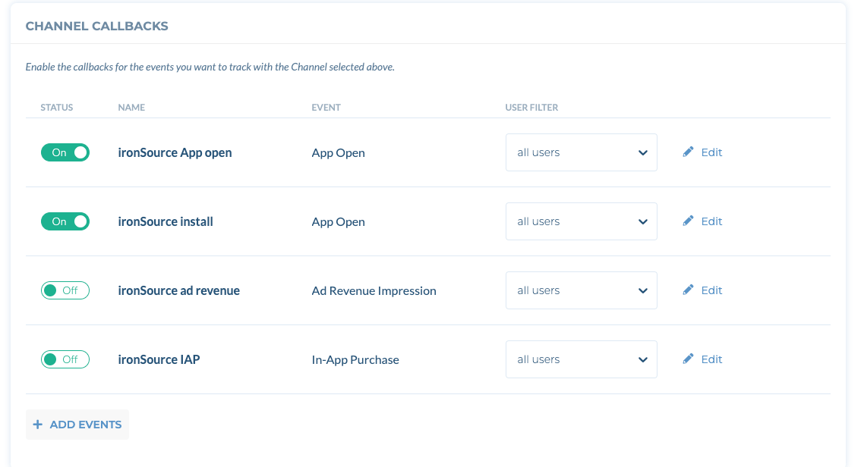This screenshot has height=467, width=864.
Task: Expand all users dropdown for ironSource IAP
Action: [582, 359]
